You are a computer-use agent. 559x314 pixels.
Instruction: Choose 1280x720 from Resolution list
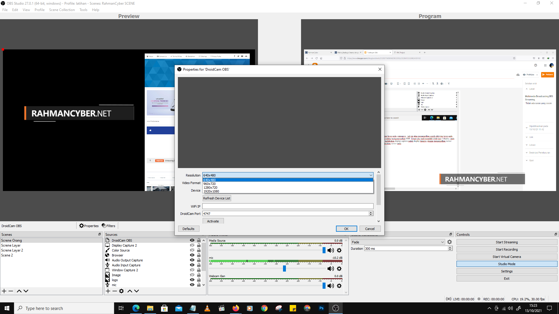(288, 188)
